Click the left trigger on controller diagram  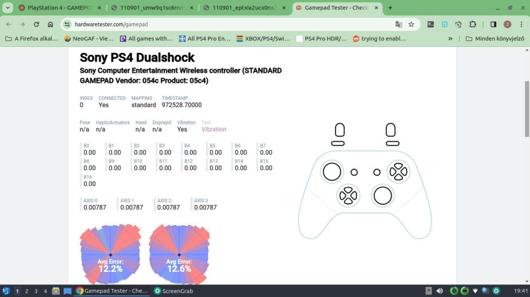[x=340, y=130]
